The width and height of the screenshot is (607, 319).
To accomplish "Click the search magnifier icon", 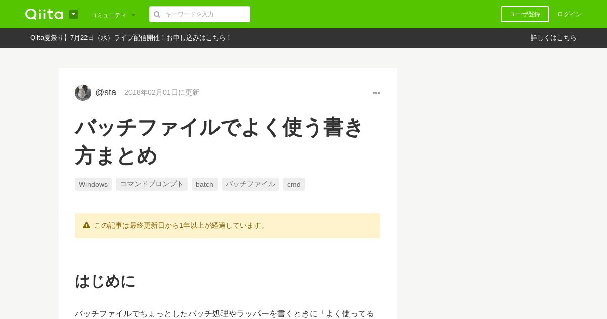I will pos(157,14).
